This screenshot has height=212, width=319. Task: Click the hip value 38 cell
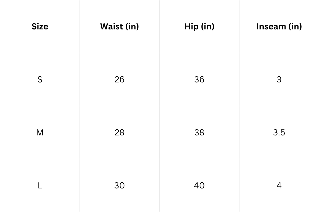pos(199,132)
